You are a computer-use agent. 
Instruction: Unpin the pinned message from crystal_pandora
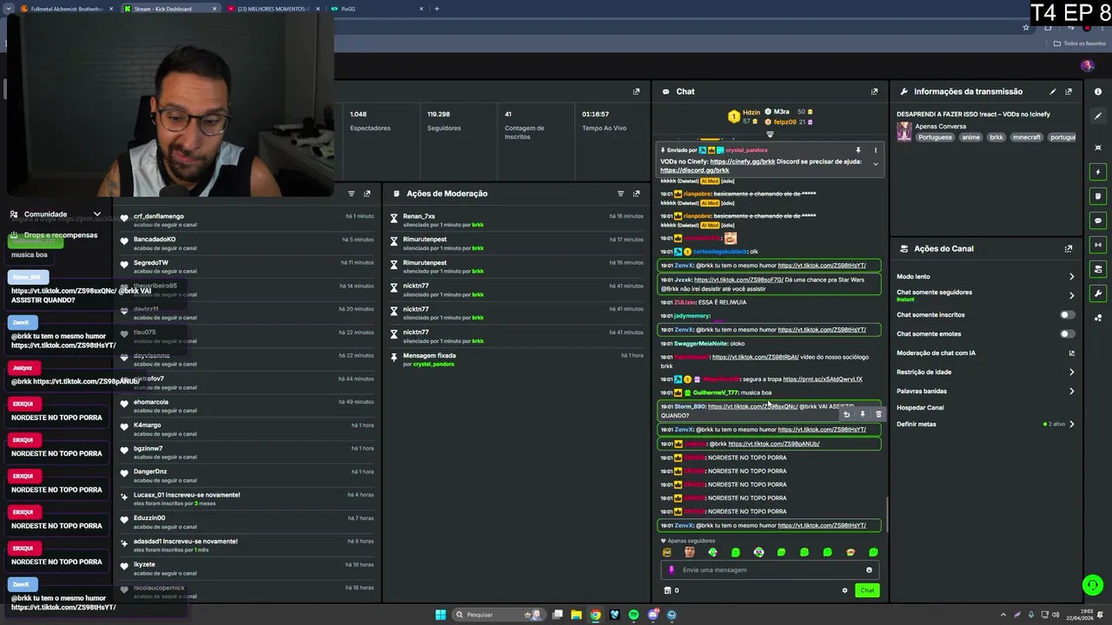(858, 150)
